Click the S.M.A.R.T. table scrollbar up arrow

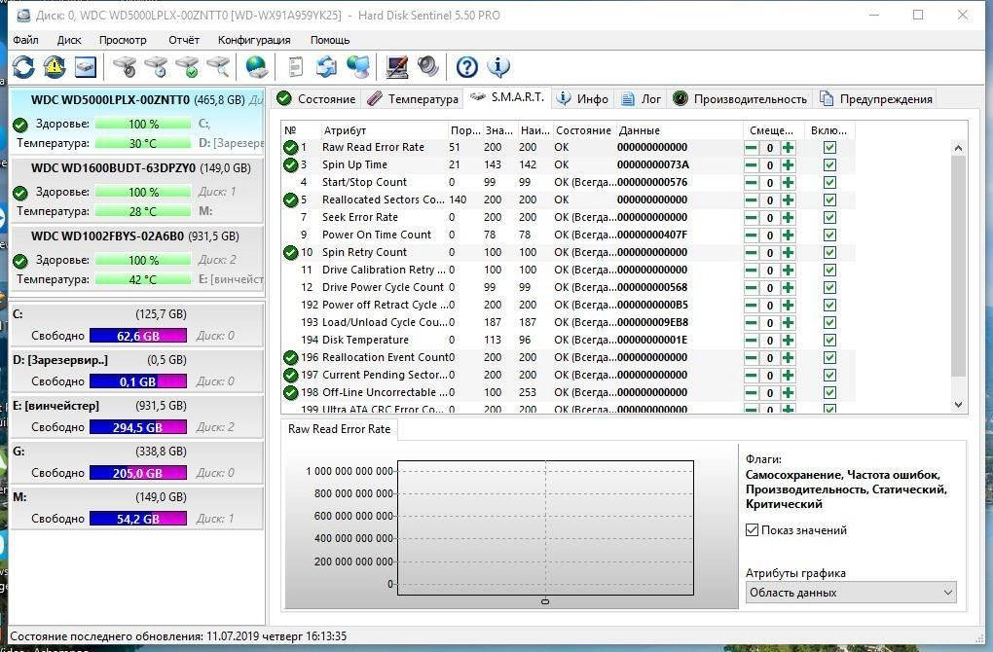point(958,148)
